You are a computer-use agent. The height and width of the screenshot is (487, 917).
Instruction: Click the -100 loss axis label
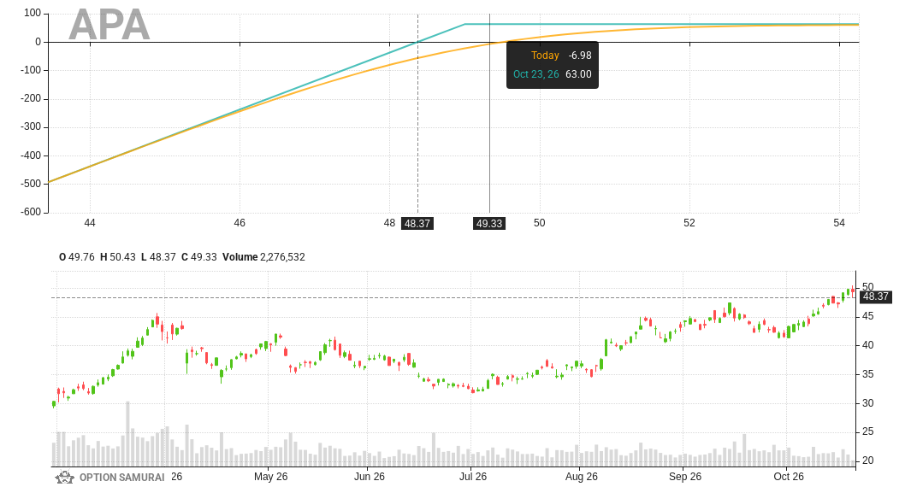coord(31,70)
